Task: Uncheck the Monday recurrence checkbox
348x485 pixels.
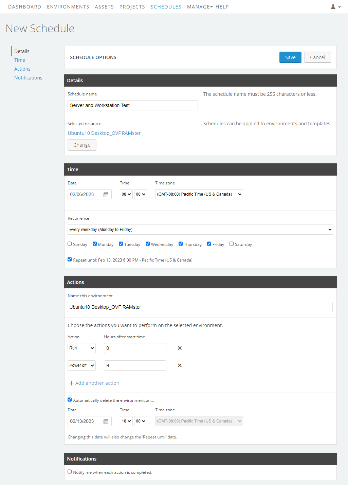Action: 94,244
